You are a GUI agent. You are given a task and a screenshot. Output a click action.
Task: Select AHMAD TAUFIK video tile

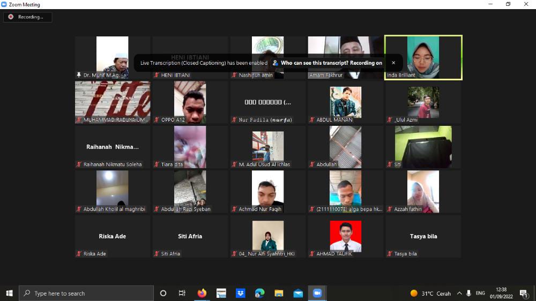345,236
